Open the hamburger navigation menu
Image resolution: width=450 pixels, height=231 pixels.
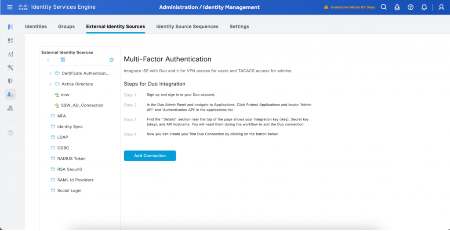(10, 7)
